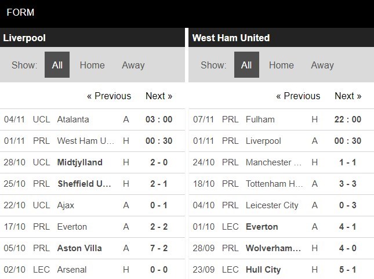Switch West Ham form to Home matches
374x279 pixels.
281,65
